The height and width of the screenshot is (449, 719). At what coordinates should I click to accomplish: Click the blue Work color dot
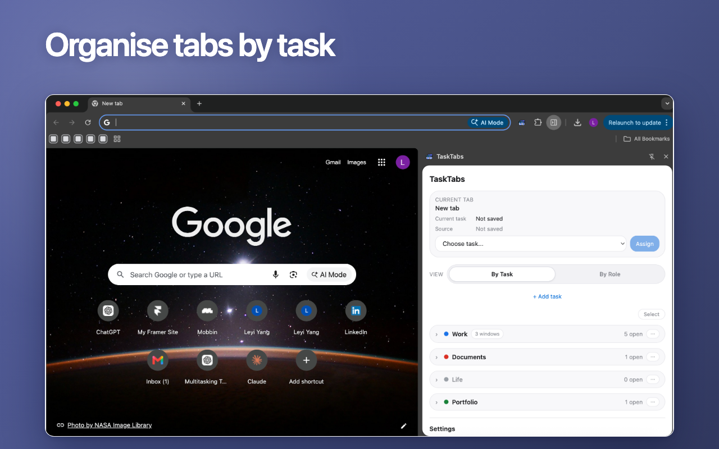click(x=446, y=334)
